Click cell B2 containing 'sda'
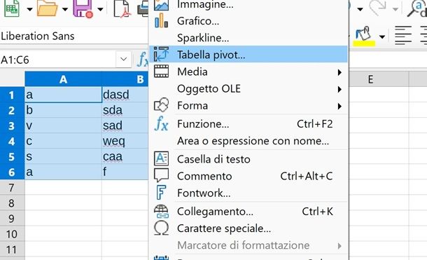Screen dimensions: 427x260 click(x=125, y=111)
